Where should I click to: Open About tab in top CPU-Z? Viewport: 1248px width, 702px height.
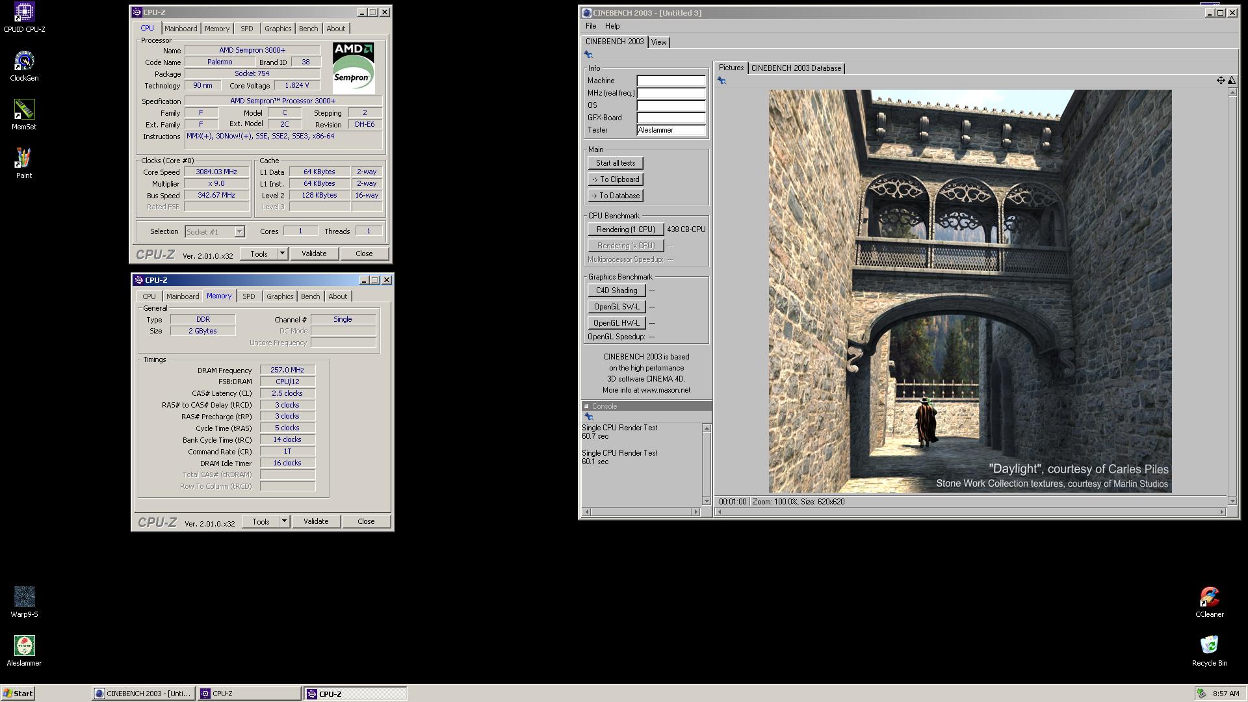click(336, 29)
